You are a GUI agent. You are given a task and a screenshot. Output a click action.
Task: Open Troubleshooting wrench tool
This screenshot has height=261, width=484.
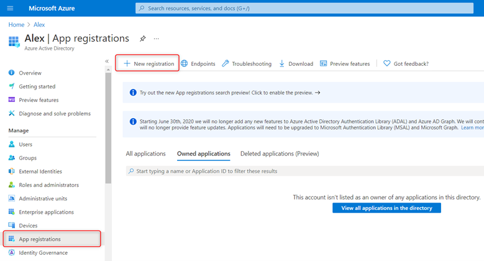pyautogui.click(x=247, y=63)
